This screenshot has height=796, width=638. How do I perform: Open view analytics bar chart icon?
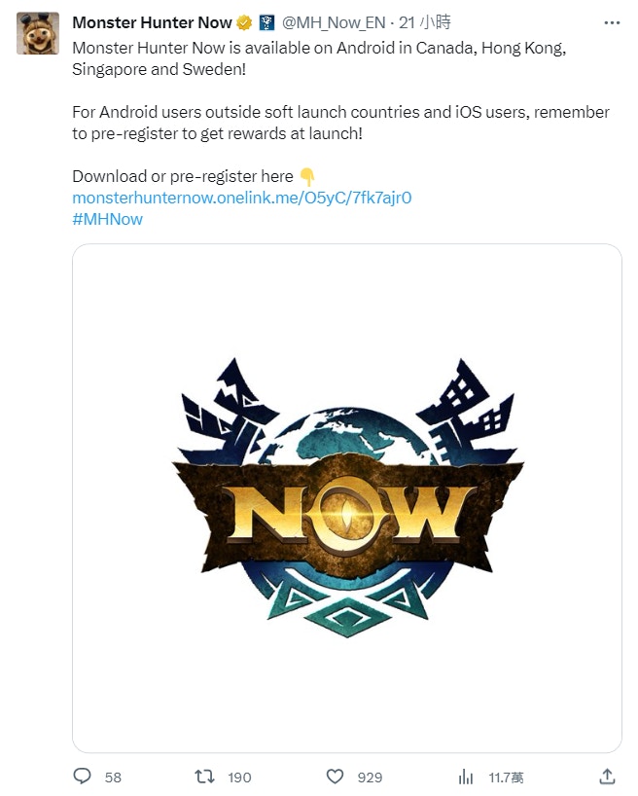466,777
